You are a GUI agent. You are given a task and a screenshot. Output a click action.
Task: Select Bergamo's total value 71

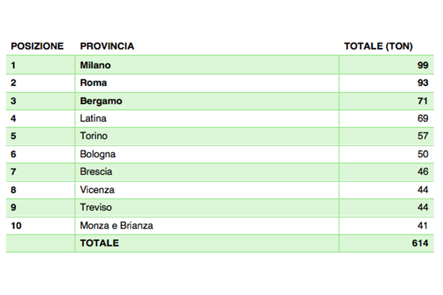tap(422, 101)
